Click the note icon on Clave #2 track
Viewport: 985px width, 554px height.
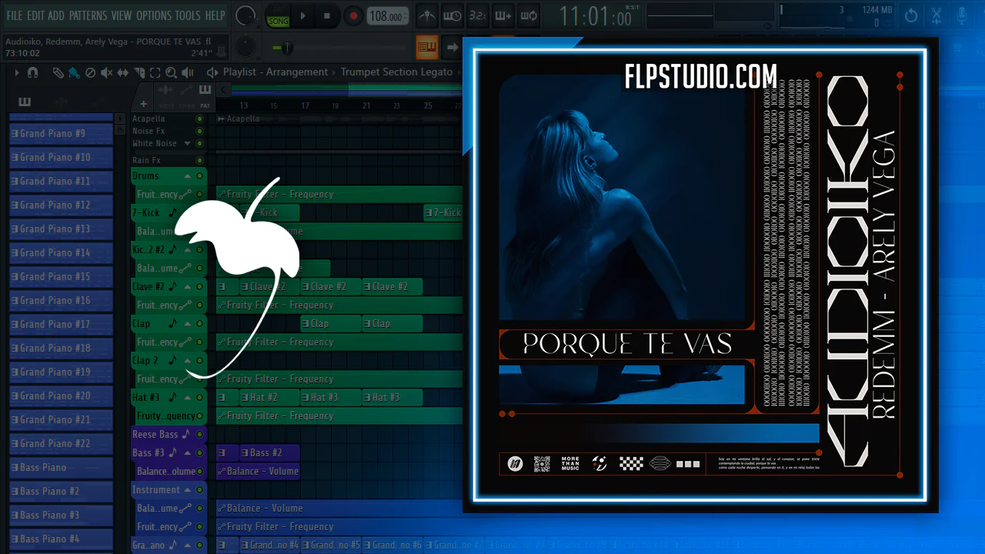172,286
